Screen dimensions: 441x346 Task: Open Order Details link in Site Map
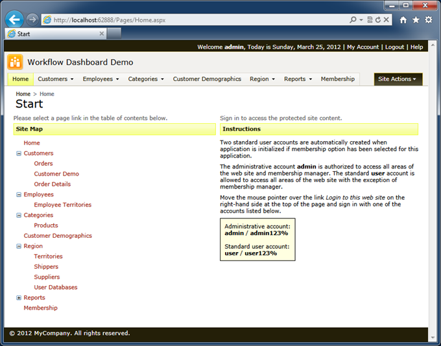[53, 184]
